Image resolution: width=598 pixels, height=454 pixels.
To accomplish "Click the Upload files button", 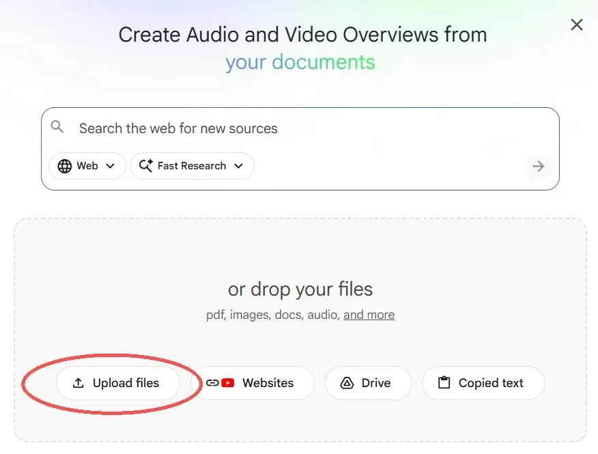I will click(x=118, y=383).
